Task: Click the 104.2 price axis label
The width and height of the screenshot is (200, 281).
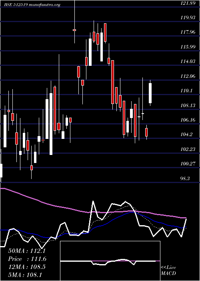Action: (187, 134)
